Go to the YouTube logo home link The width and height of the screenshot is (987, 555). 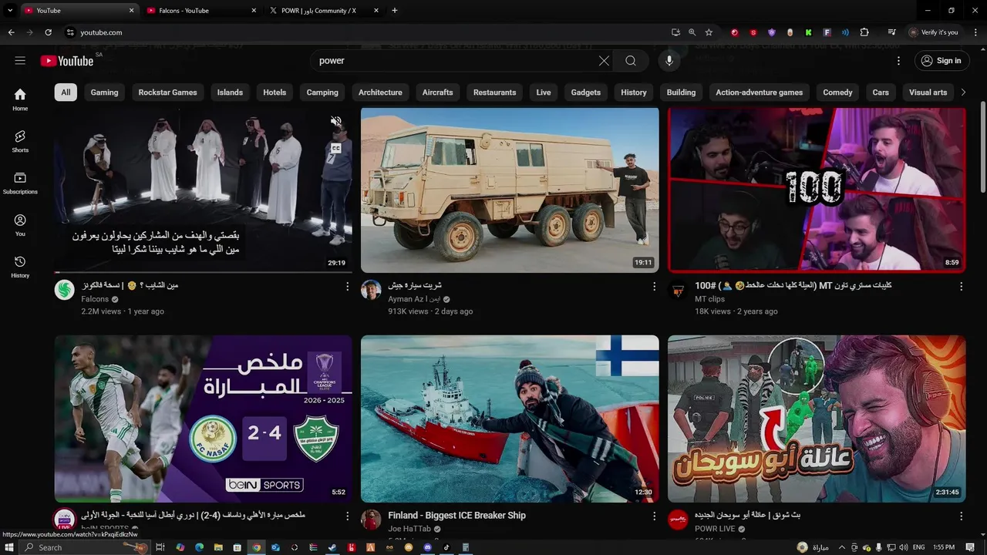click(x=67, y=61)
